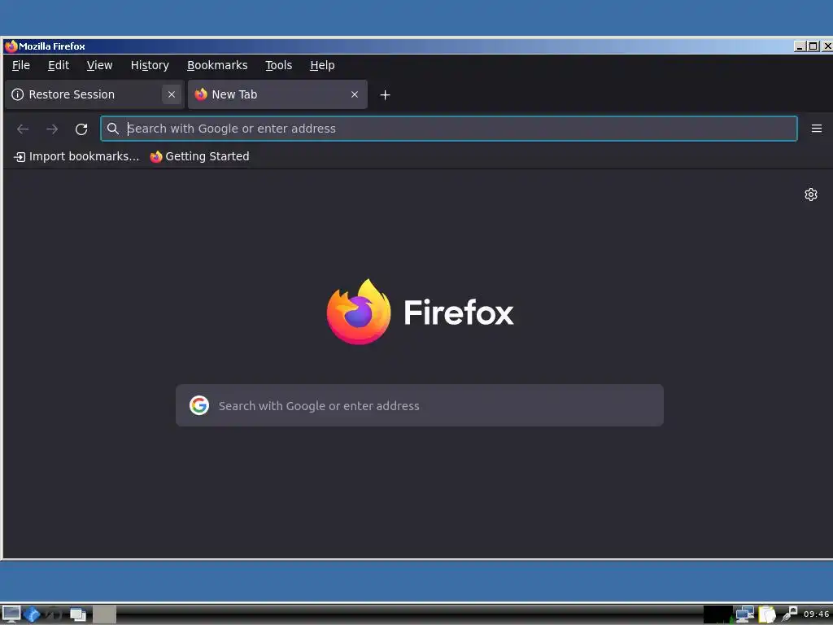
Task: Click the Google G icon in search box
Action: [x=199, y=405]
